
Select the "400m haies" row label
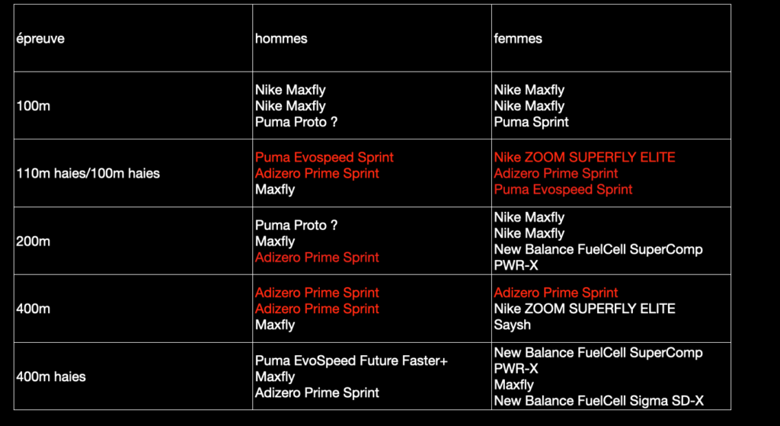51,376
